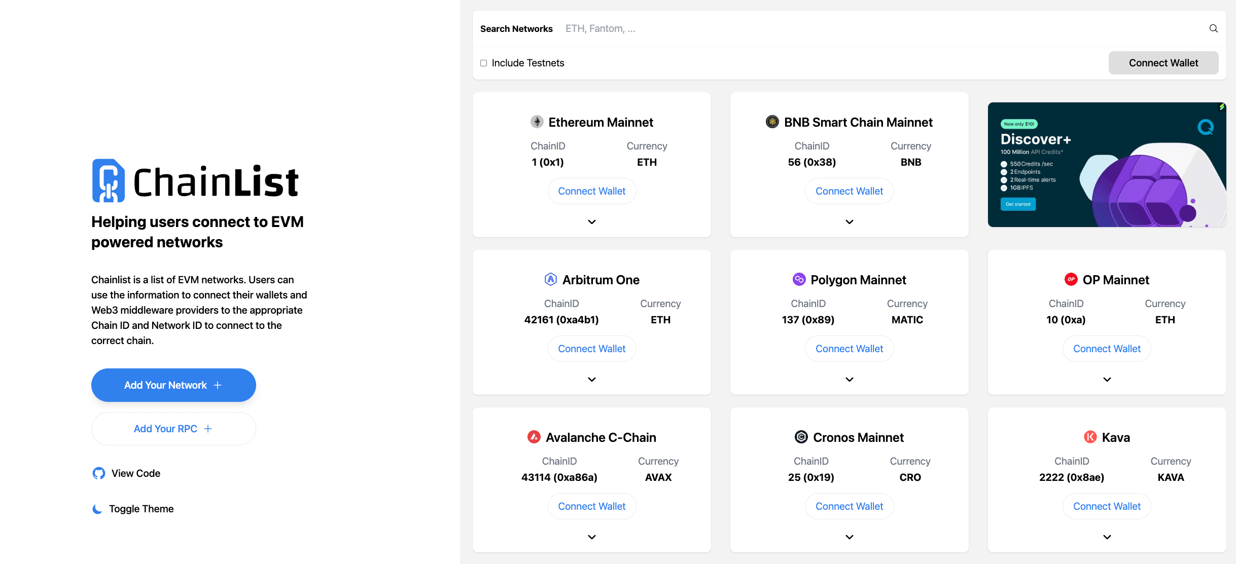Screen dimensions: 1236x564
Task: Click the Polygon Mainnet title
Action: 858,280
